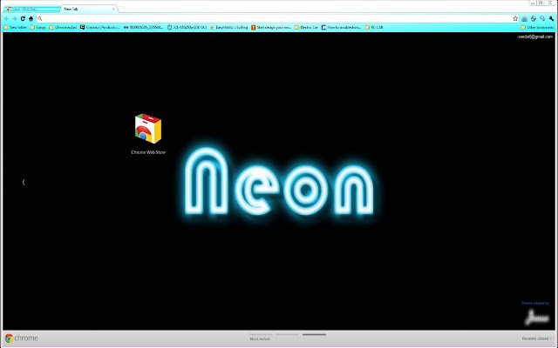Open the wrench settings menu

551,18
